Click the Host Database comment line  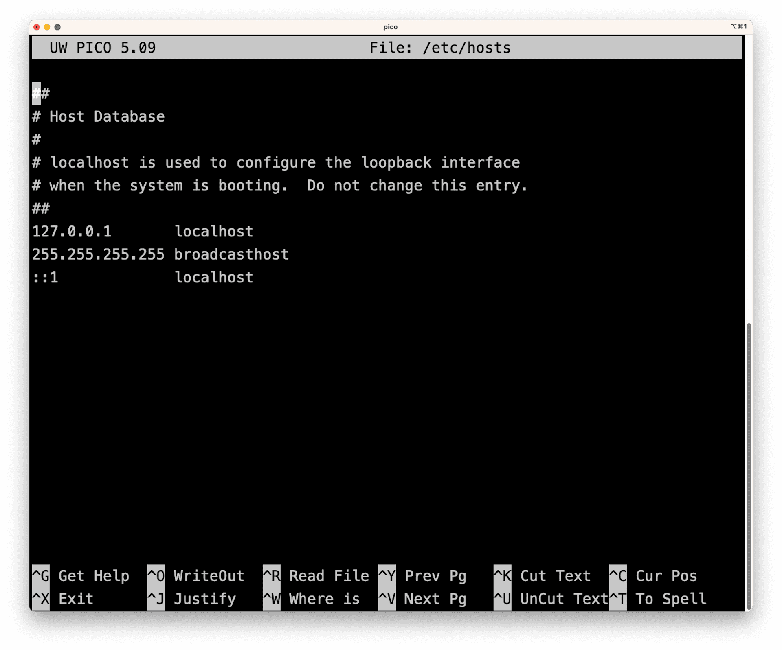point(98,117)
